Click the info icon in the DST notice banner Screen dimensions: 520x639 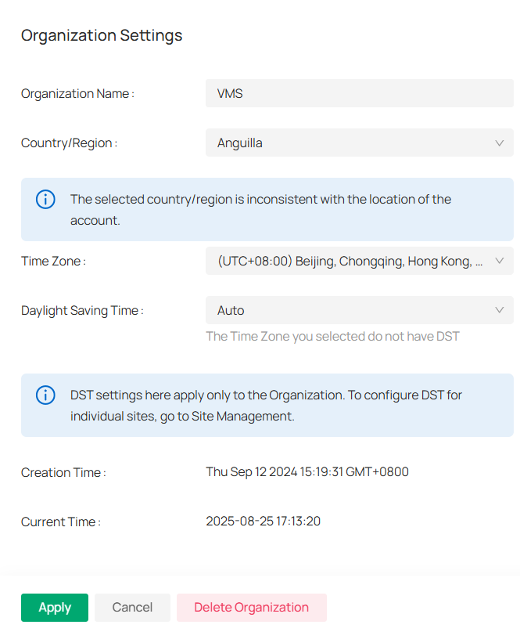pos(45,395)
